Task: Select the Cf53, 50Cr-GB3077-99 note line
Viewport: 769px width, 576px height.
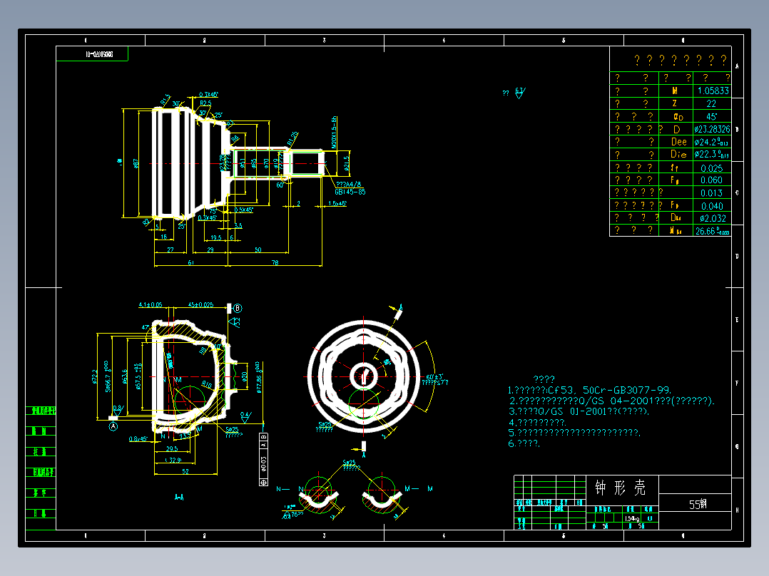Action: [x=589, y=390]
